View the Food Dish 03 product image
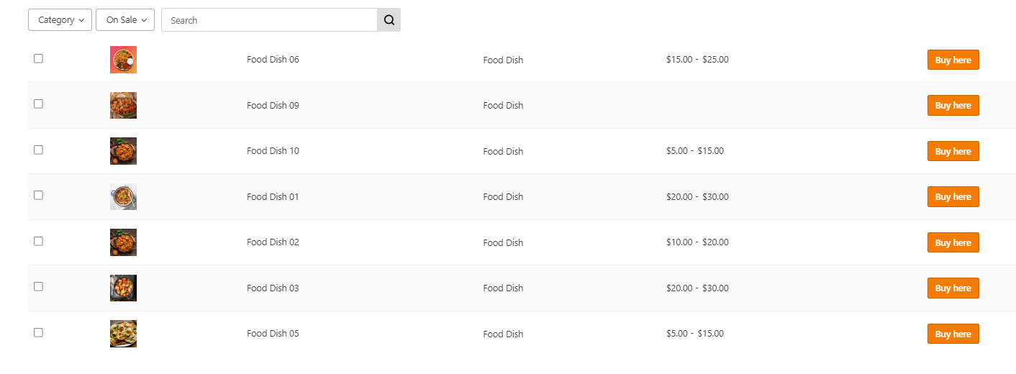 (x=123, y=288)
